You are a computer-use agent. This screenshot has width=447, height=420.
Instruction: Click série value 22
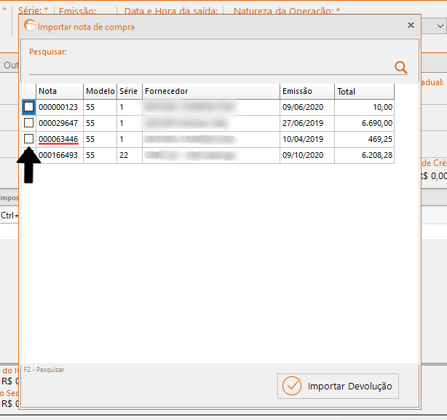click(124, 155)
